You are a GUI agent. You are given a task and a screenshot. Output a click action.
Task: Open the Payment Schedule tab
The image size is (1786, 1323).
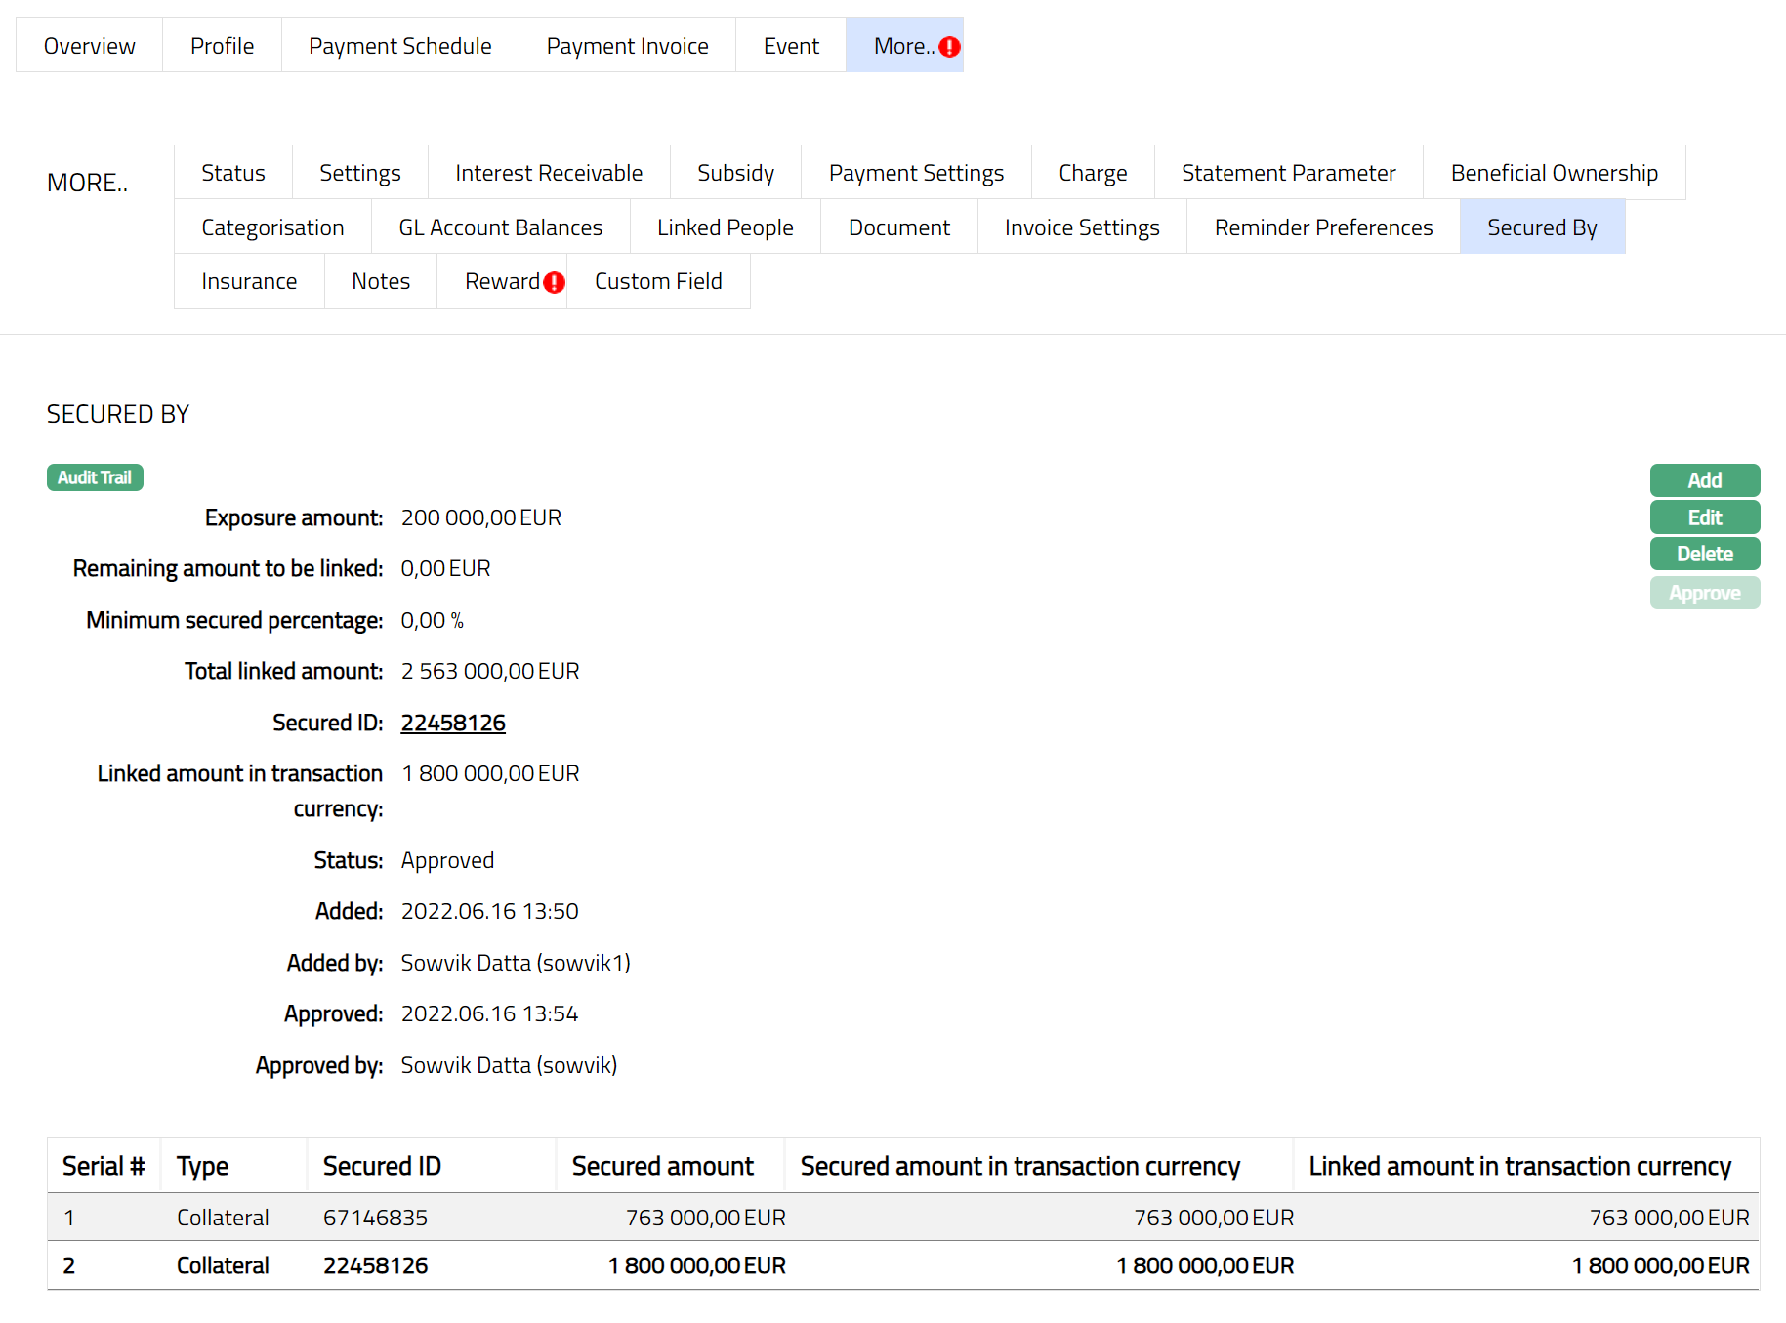pyautogui.click(x=399, y=46)
